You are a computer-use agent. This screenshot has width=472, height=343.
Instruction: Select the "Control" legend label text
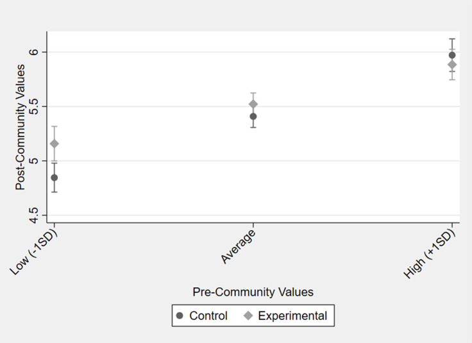[208, 315]
